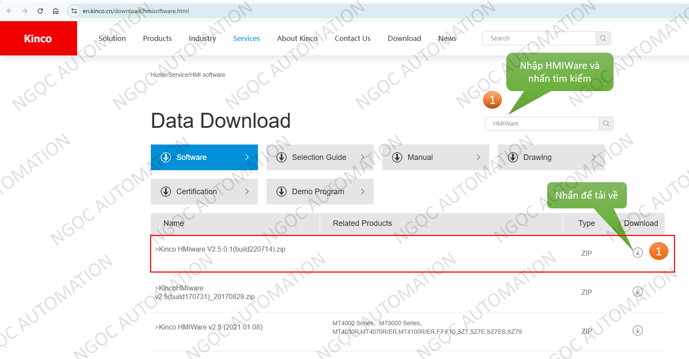Click the Data Download heading
The width and height of the screenshot is (689, 359).
[x=220, y=121]
